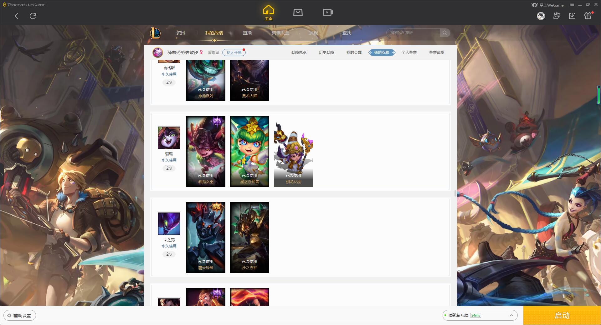Click the 卡兹克 champion portrait
The width and height of the screenshot is (601, 325).
[x=169, y=224]
